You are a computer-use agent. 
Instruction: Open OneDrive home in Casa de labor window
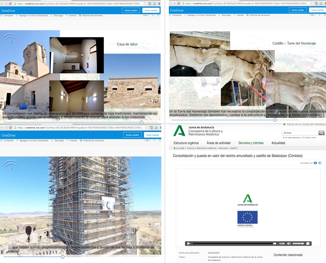(x=8, y=11)
